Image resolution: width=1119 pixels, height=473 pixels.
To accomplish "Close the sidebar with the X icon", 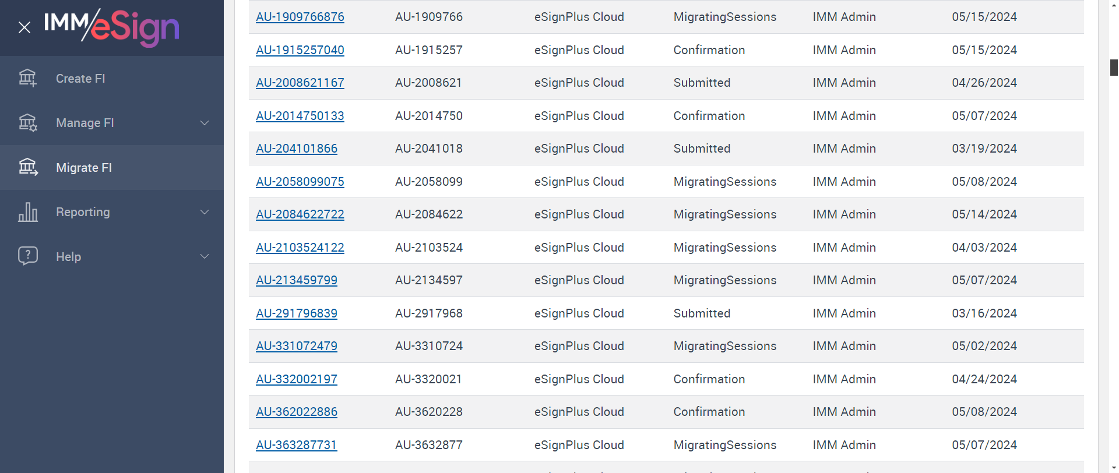I will (24, 27).
